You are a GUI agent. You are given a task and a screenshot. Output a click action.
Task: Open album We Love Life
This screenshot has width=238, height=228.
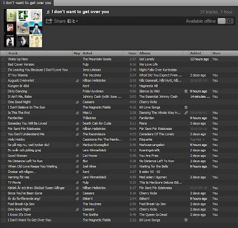148,64
